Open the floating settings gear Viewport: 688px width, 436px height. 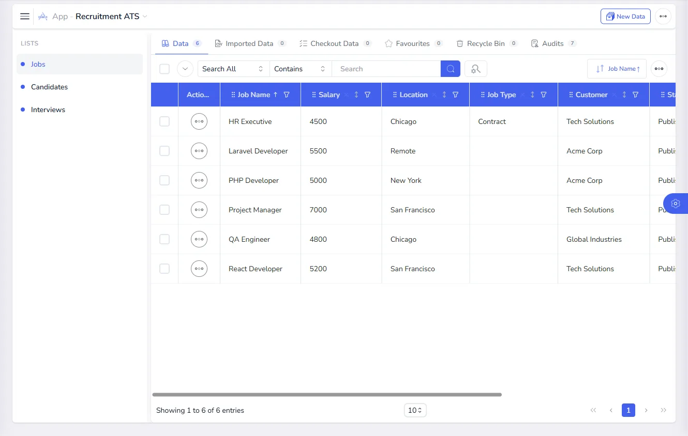675,204
